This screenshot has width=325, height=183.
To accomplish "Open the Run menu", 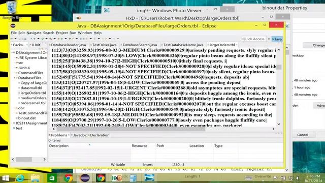I will coord(73,33).
